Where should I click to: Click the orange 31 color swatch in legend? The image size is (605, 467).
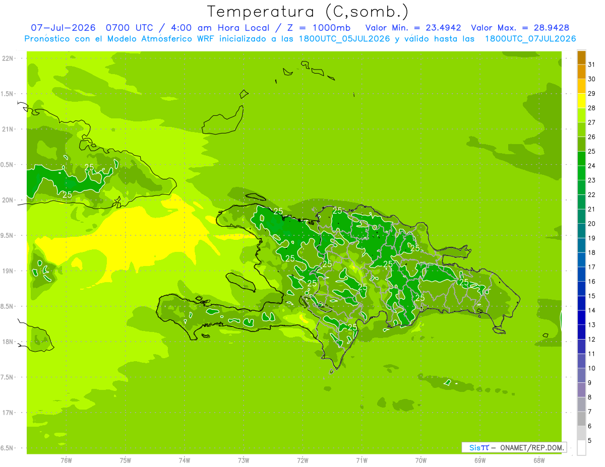pyautogui.click(x=581, y=57)
